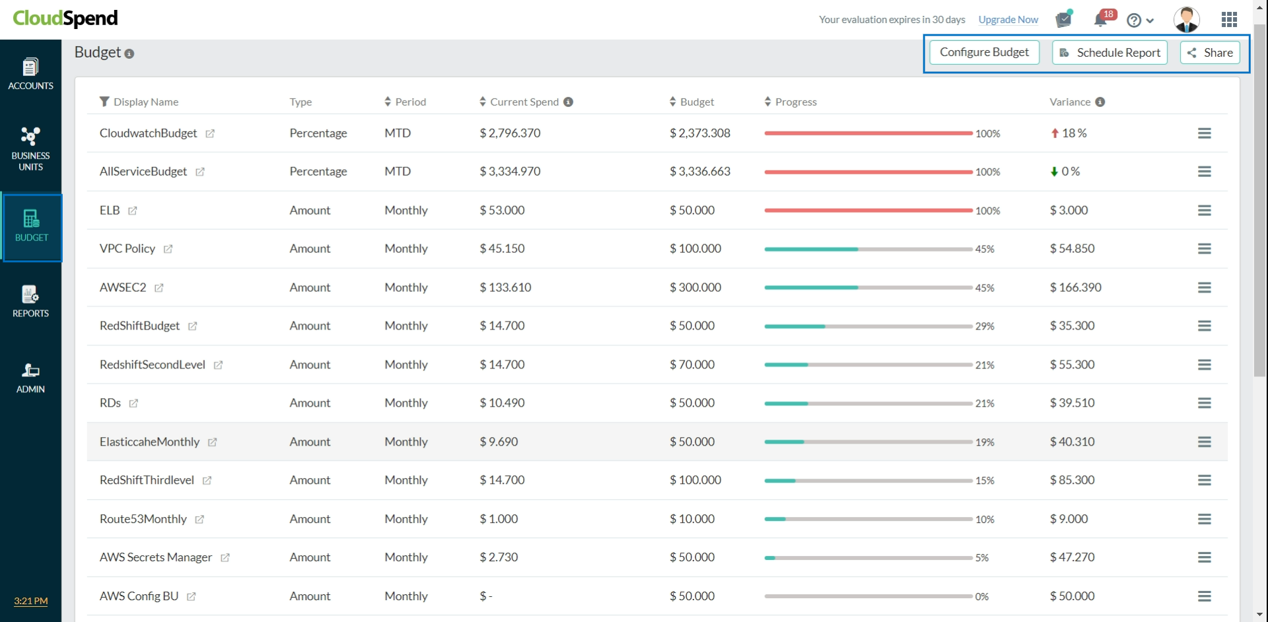This screenshot has width=1268, height=622.
Task: Open hamburger menu for ELB row
Action: click(x=1204, y=211)
